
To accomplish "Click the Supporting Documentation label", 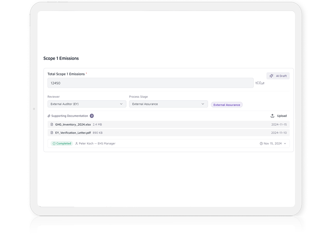I will [70, 116].
